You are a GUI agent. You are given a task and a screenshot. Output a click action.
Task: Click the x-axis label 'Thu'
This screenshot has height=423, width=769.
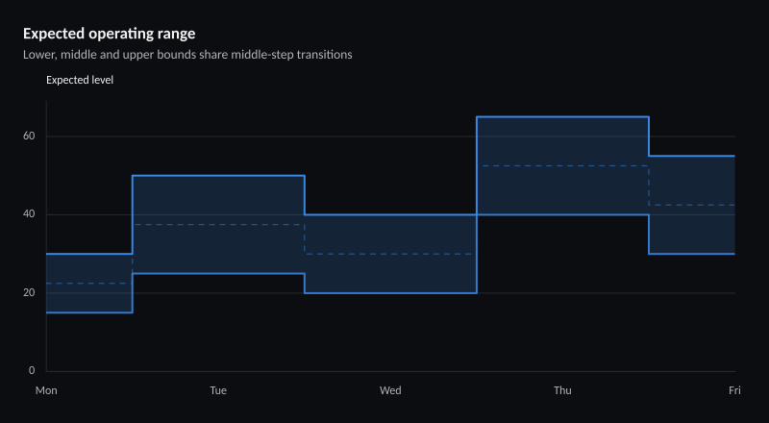click(562, 390)
